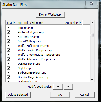The height and width of the screenshot is (102, 101).
Task: Select Wolfs_Intermediate_Recipes.esp entry
Action: pyautogui.click(x=39, y=55)
